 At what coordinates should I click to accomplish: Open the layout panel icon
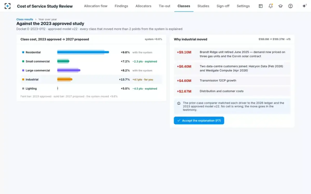tap(261, 6)
